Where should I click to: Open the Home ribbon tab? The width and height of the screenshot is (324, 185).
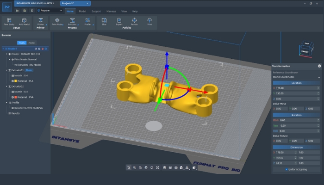[x=70, y=11]
